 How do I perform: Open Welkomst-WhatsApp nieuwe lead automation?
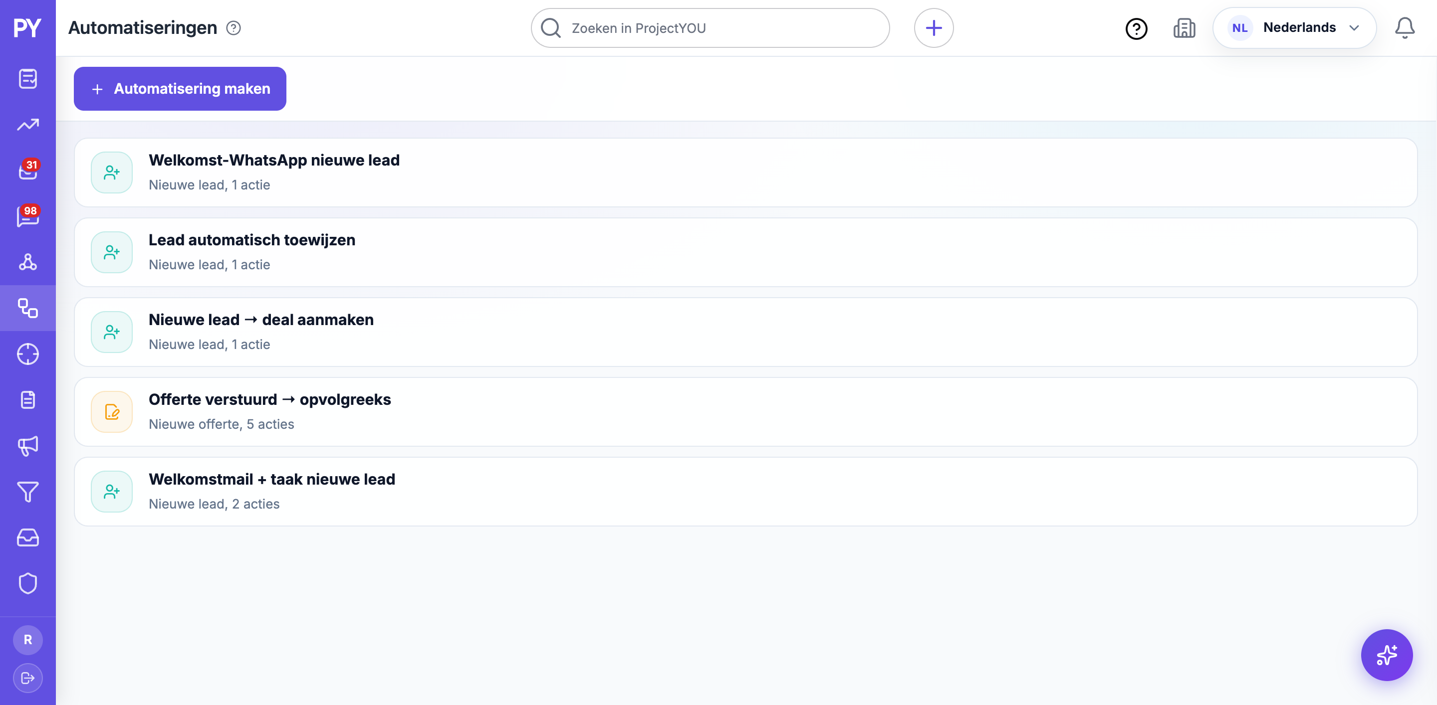pos(746,173)
